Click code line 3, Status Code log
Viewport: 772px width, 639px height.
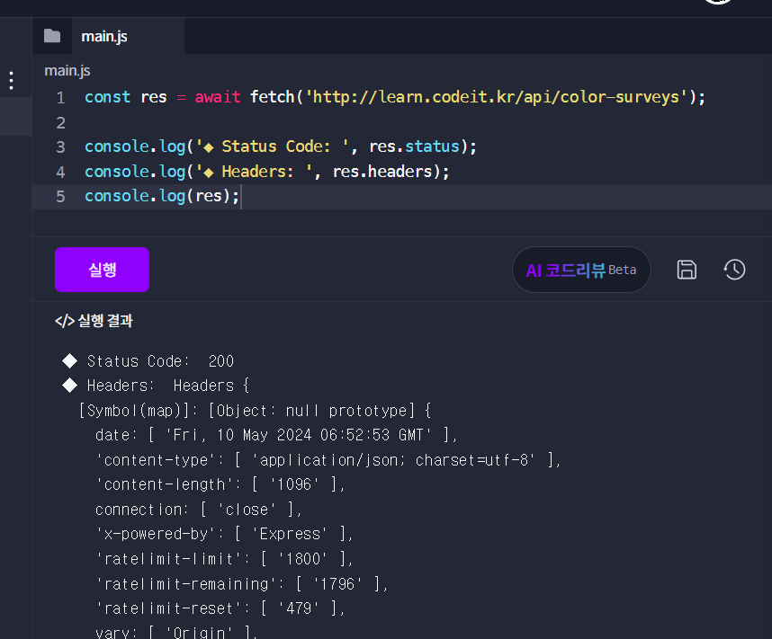click(x=281, y=146)
